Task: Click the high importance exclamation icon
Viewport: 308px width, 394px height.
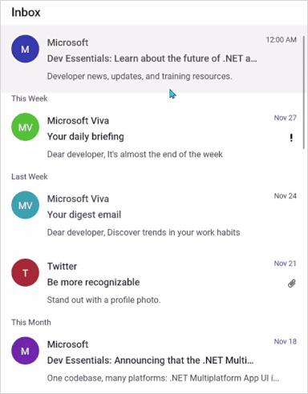Action: 291,138
